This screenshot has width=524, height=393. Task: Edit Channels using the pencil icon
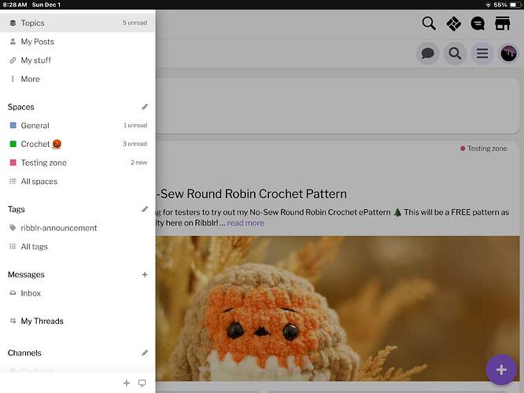144,353
